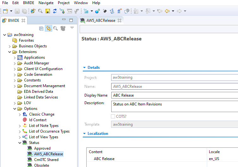The width and height of the screenshot is (238, 167).
Task: Select the Approved status in tree
Action: click(x=42, y=148)
